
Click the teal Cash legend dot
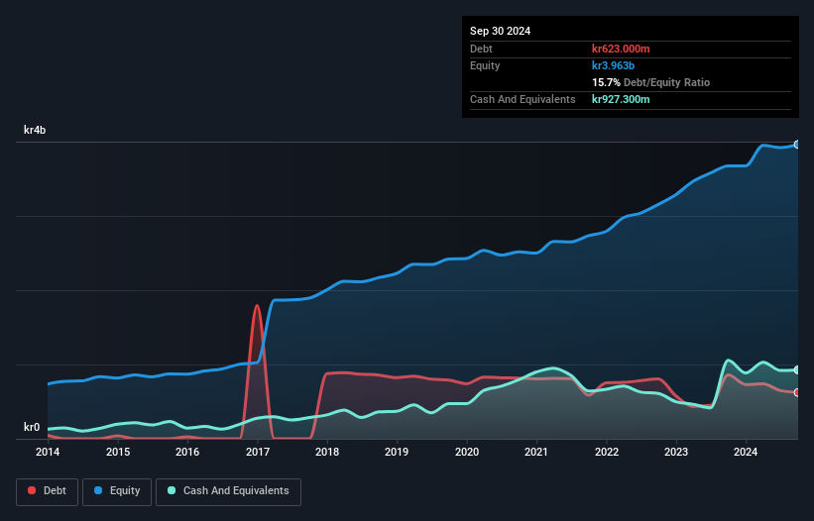172,490
